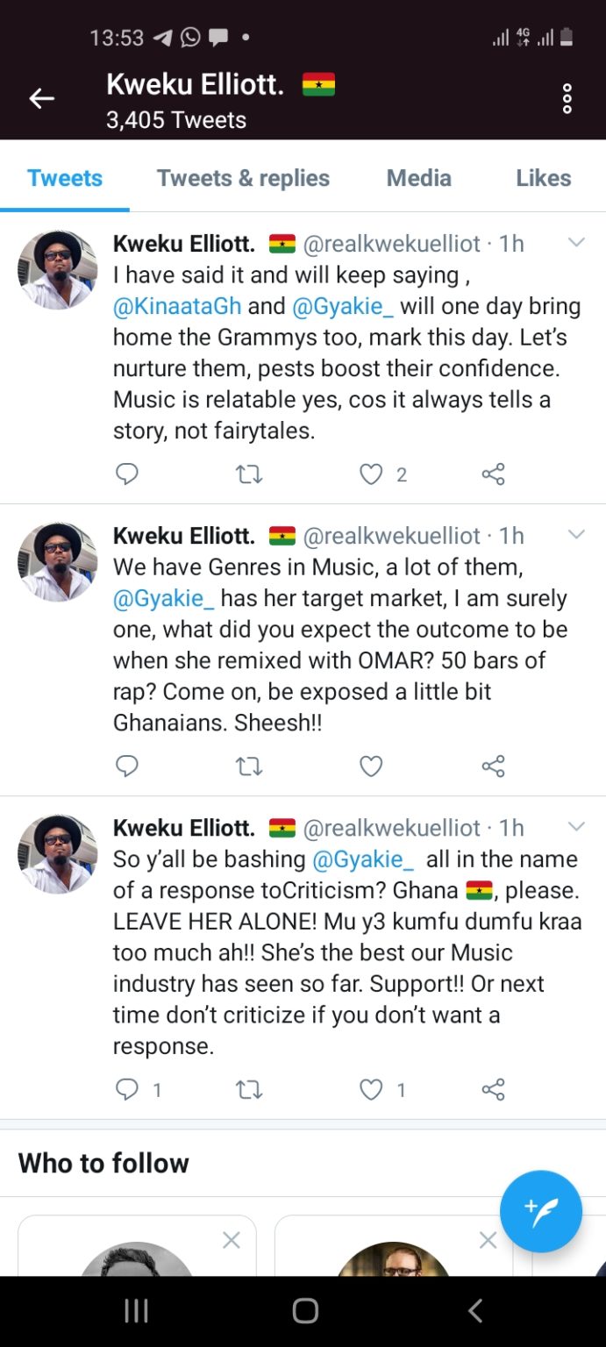Retweet the tweet about music genres
The image size is (606, 1347).
(250, 766)
